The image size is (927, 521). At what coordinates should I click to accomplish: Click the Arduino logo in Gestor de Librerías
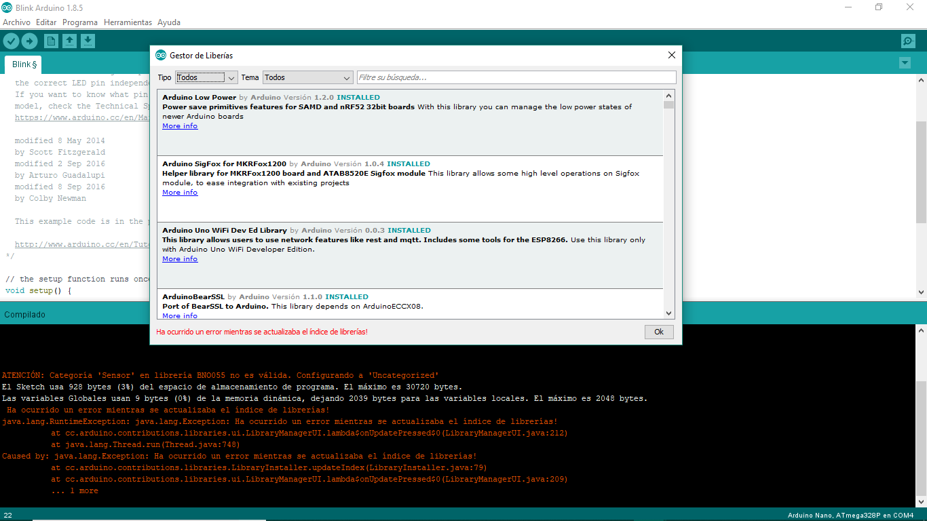coord(161,55)
